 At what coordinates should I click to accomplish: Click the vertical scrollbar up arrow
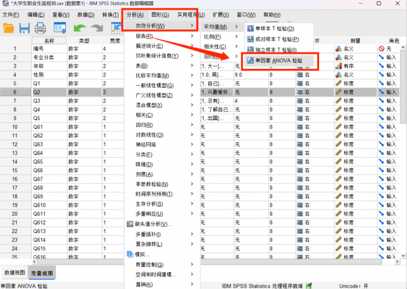click(403, 48)
